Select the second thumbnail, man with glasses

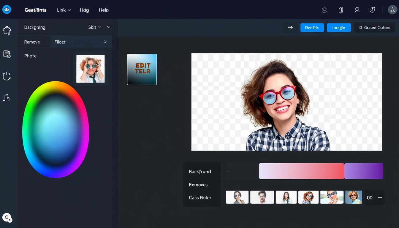pos(262,197)
